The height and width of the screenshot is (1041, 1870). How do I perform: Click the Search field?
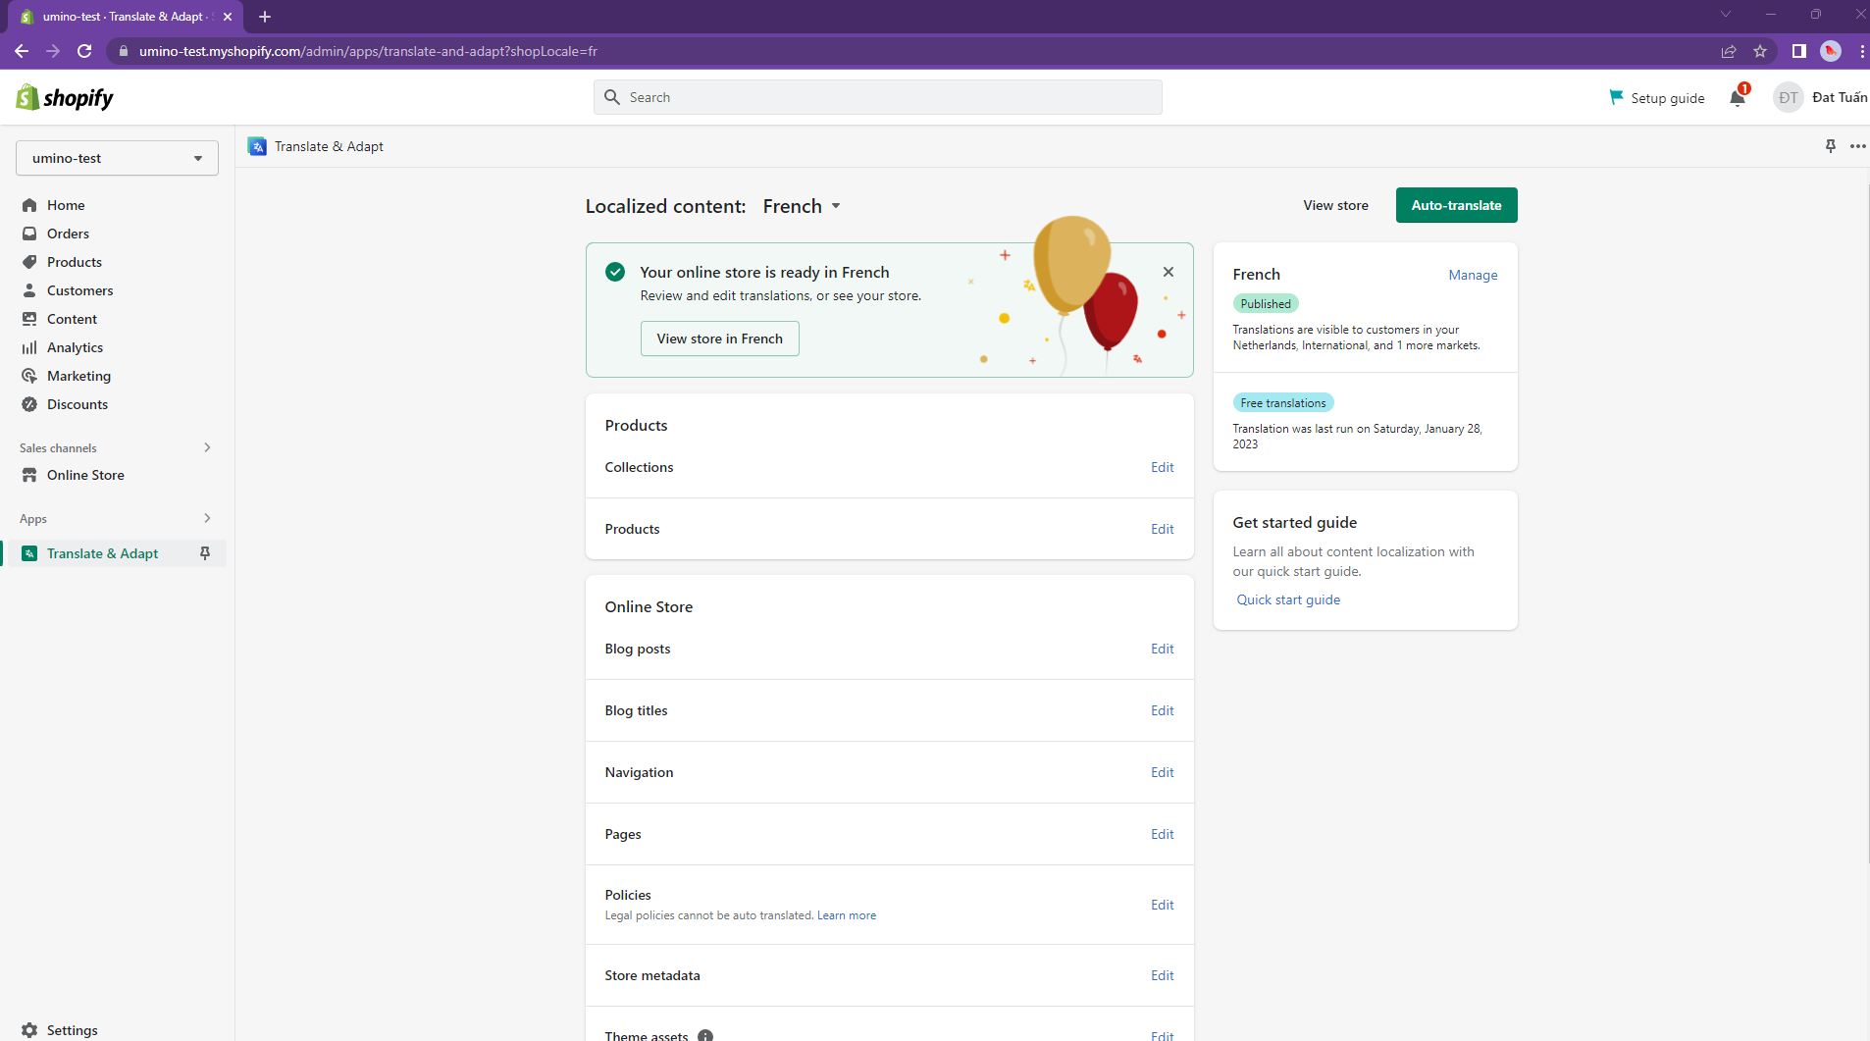(877, 97)
